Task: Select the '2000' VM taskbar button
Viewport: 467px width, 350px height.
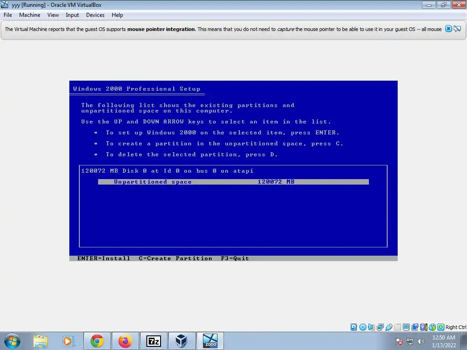Action: pos(210,341)
